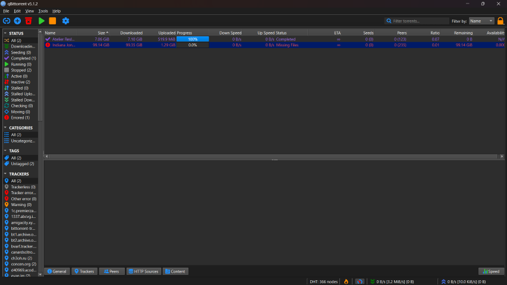Select the Inactive (2) status filter
This screenshot has width=507, height=285.
point(20,82)
